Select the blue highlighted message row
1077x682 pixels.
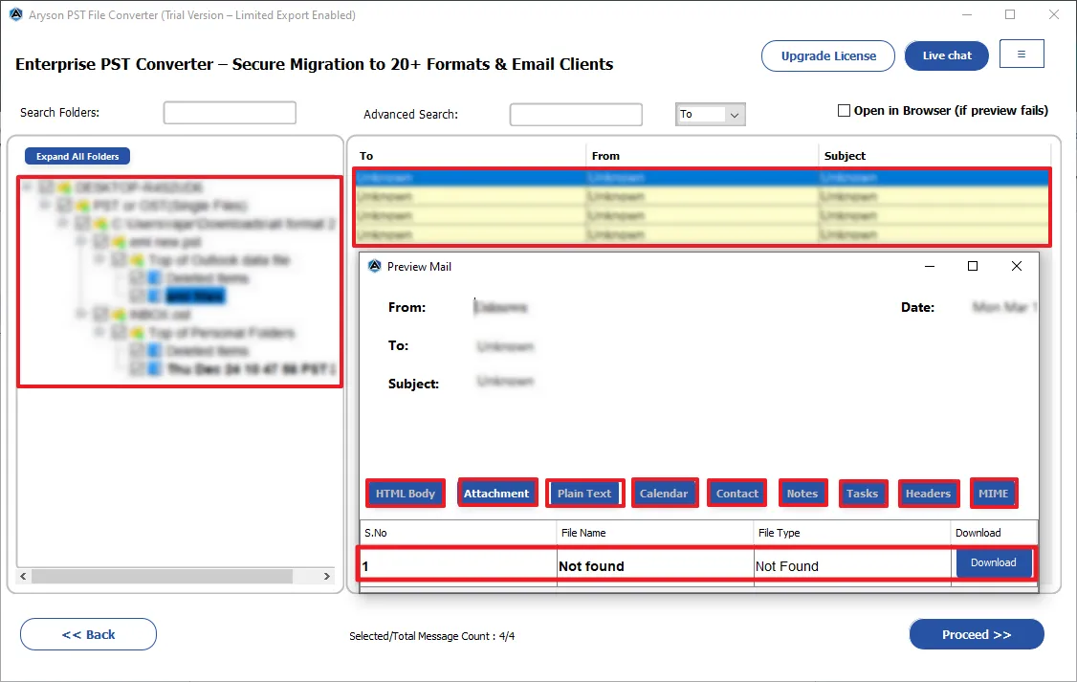(x=701, y=178)
